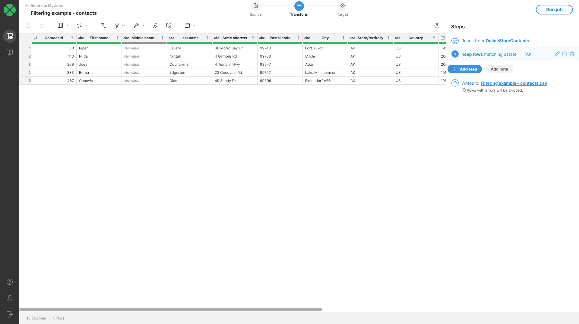Select the cell containing Lake Minchumina
Viewport: 579px width, 324px height.
point(325,72)
